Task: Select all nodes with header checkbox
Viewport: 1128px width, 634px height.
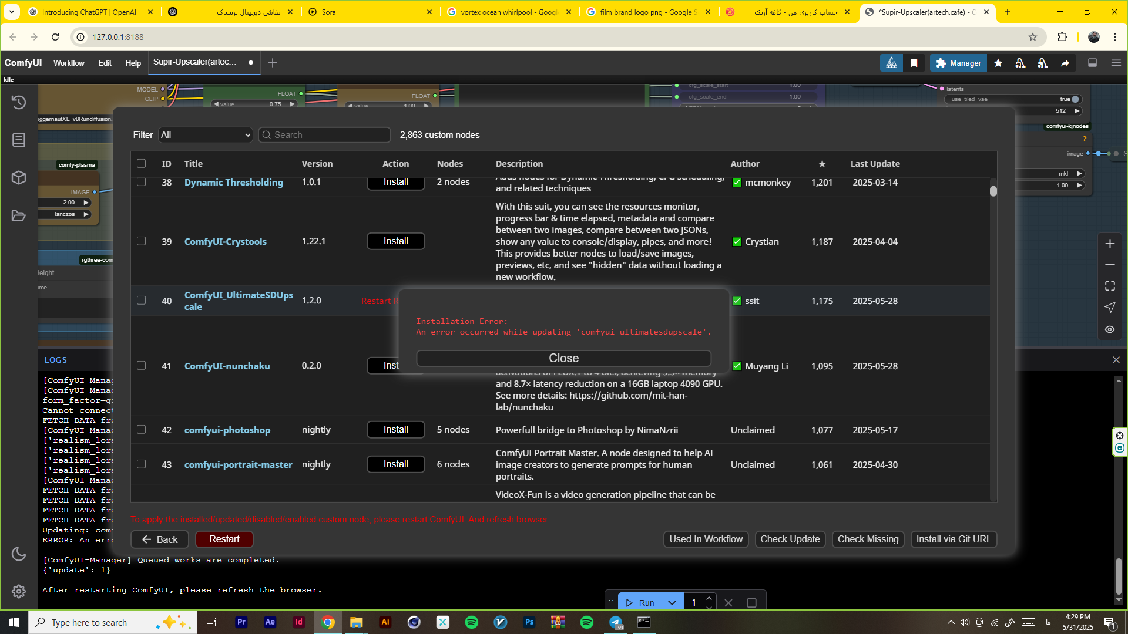Action: 141,164
